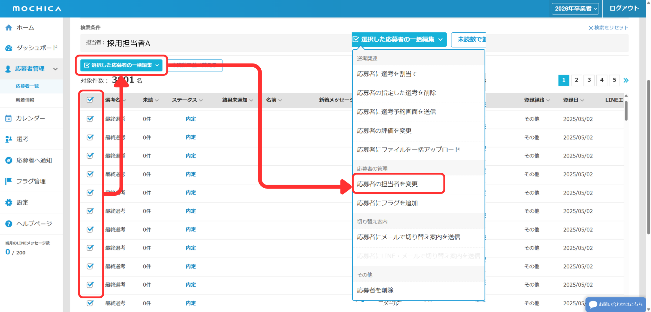The height and width of the screenshot is (312, 651).
Task: Open フラグ管理 flag icon
Action: point(9,181)
